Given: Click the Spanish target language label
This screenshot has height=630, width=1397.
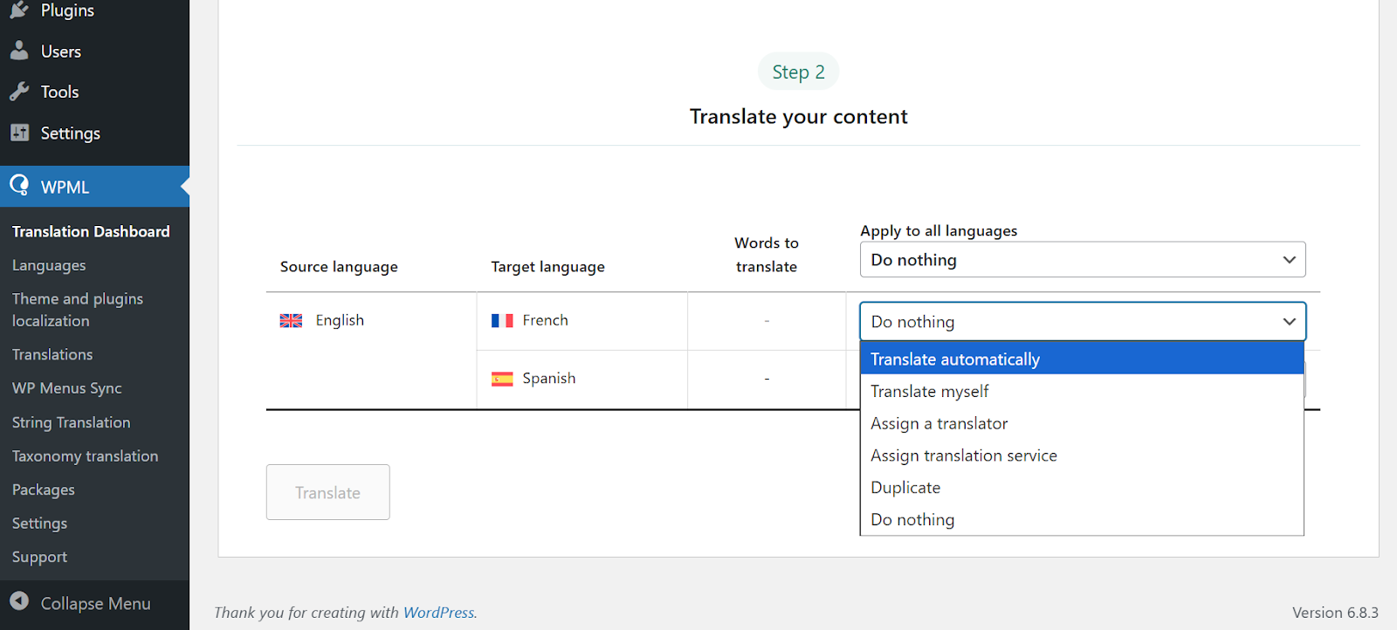Looking at the screenshot, I should coord(549,379).
